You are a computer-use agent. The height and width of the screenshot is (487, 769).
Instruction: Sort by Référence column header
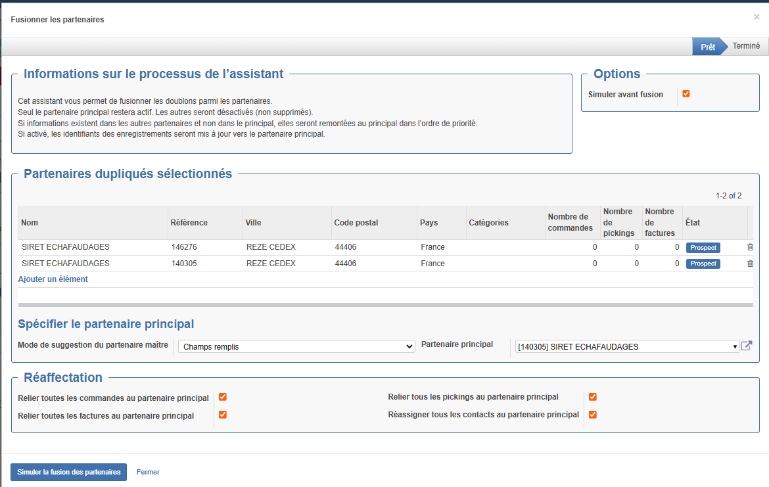point(205,223)
